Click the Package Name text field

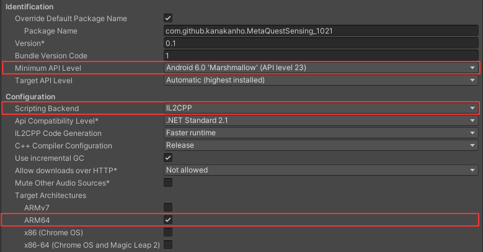(x=320, y=30)
